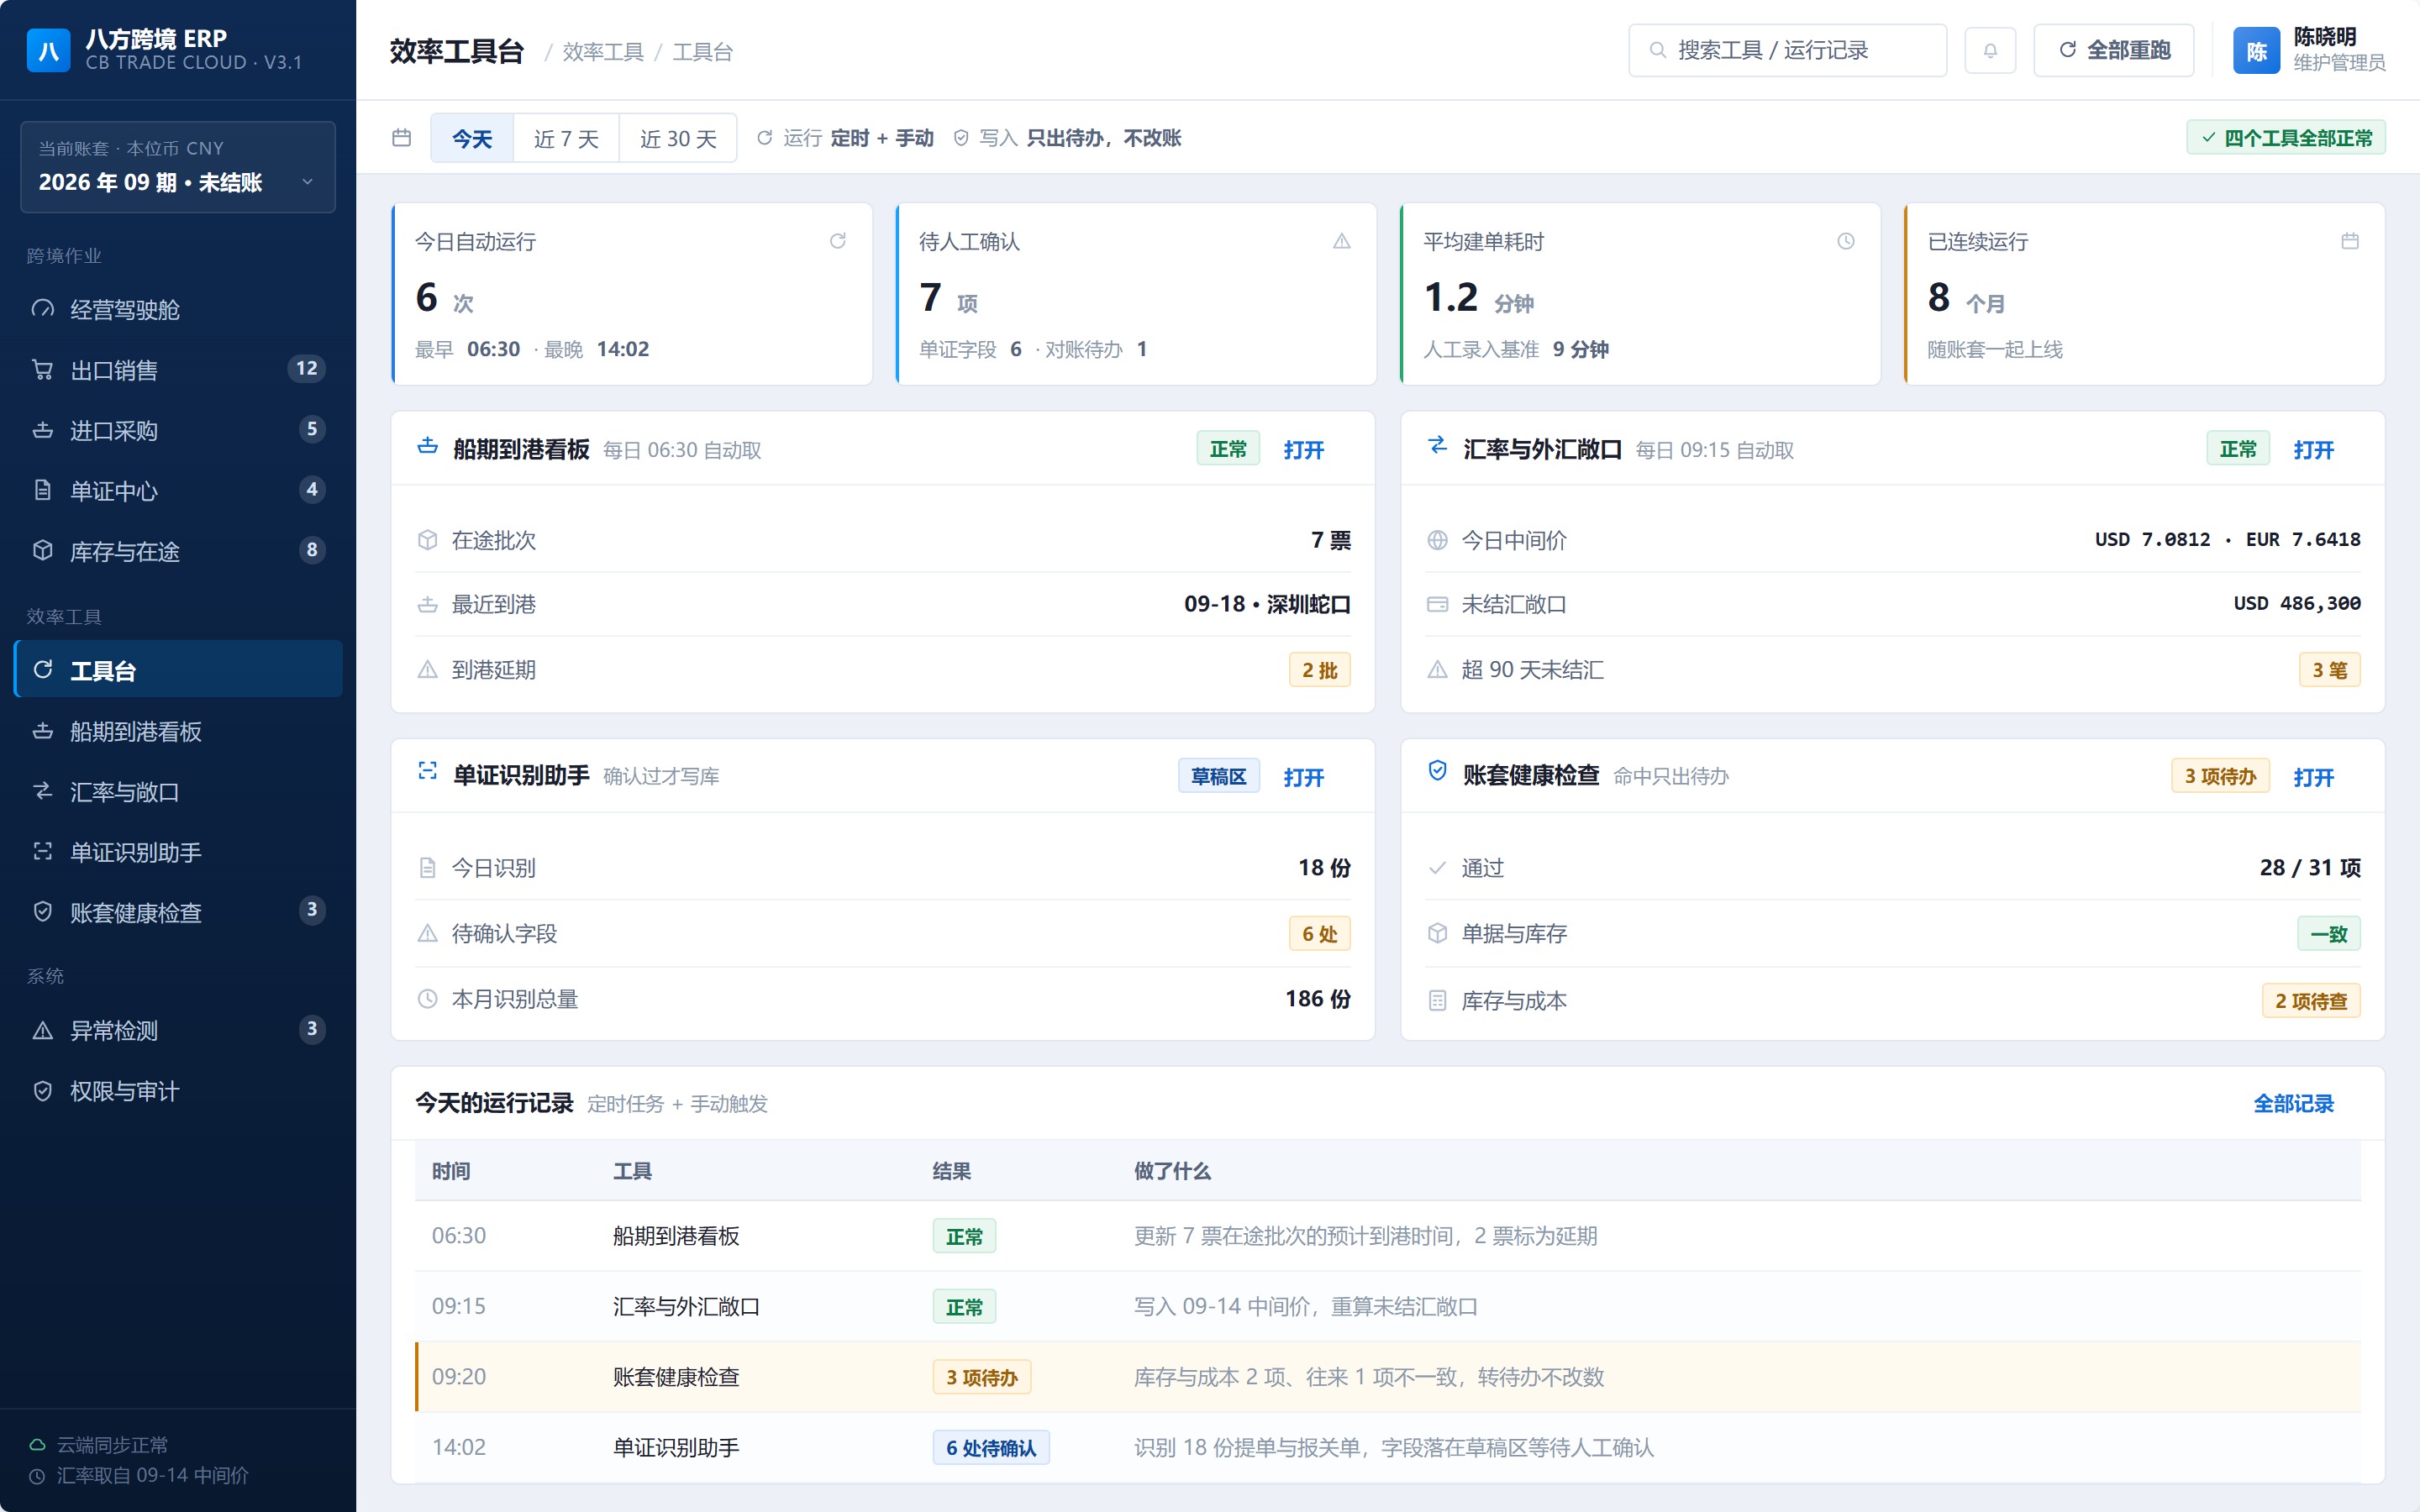The image size is (2420, 1512).
Task: Click the 结果 column header
Action: coord(951,1171)
